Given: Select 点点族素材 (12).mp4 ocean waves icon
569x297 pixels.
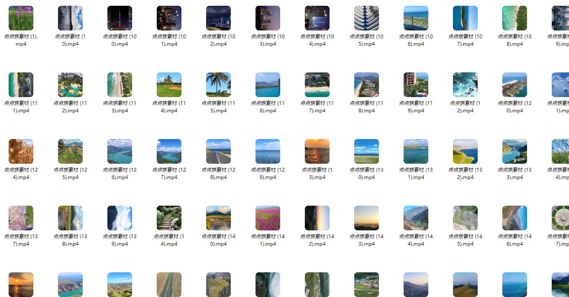Looking at the screenshot, I should click(465, 85).
